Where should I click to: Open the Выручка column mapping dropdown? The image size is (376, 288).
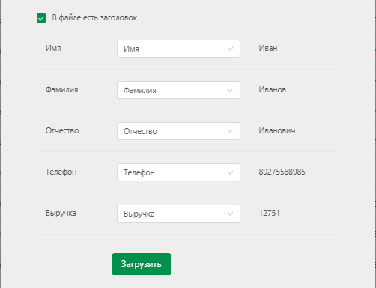[x=178, y=214]
